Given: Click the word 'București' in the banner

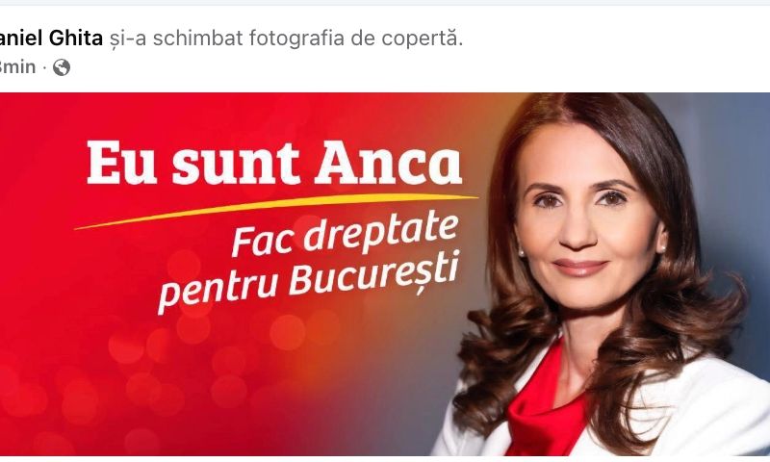Looking at the screenshot, I should tap(374, 273).
